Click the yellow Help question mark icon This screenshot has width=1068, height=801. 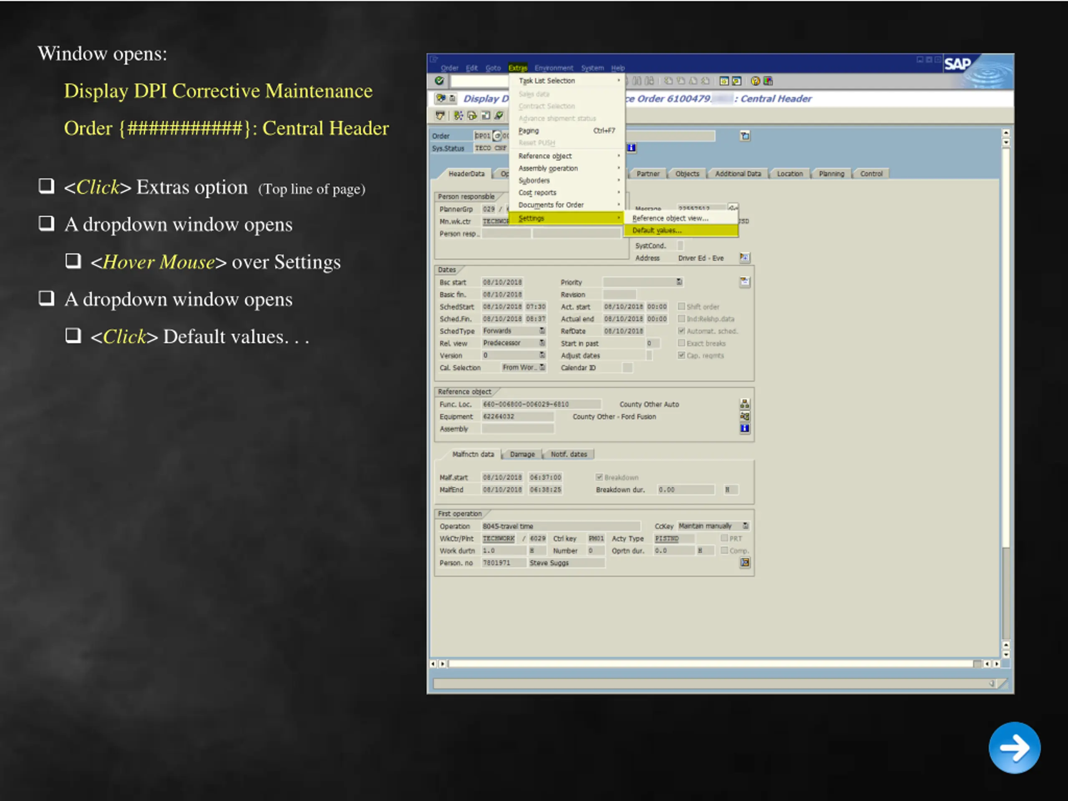pyautogui.click(x=755, y=81)
